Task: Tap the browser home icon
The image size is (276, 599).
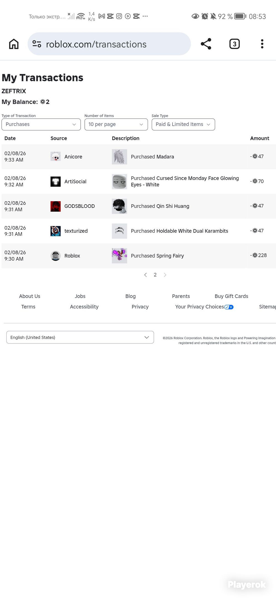Action: 14,44
